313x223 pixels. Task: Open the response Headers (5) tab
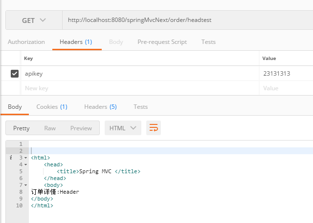pyautogui.click(x=100, y=106)
